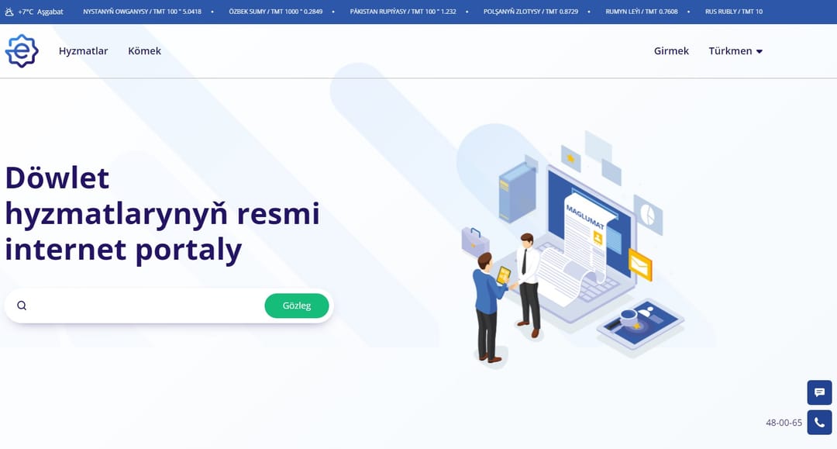Select the Gözleg search button

pos(297,306)
